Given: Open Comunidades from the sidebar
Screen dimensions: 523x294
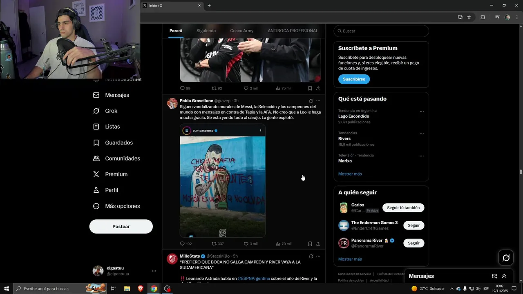Looking at the screenshot, I should pyautogui.click(x=116, y=158).
